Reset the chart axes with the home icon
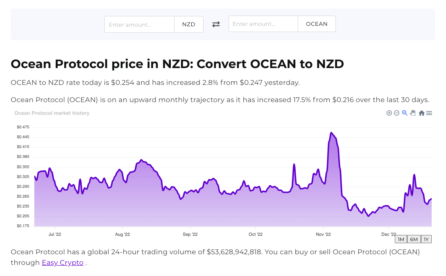Image resolution: width=446 pixels, height=276 pixels. pyautogui.click(x=421, y=113)
